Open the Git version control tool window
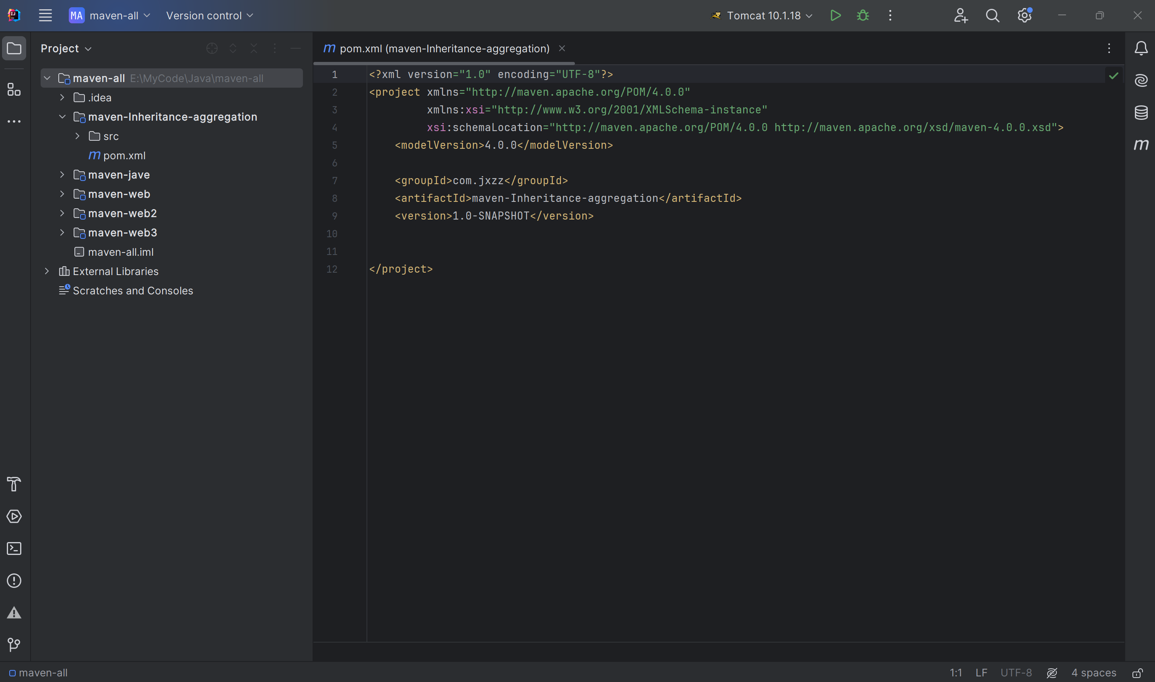 (x=14, y=645)
